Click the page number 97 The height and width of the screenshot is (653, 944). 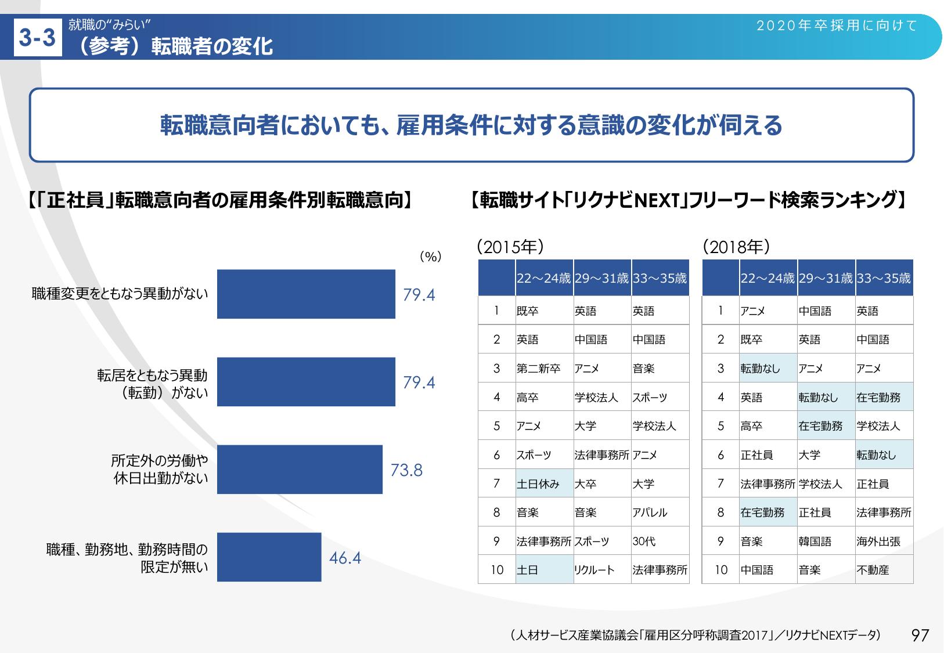click(920, 635)
